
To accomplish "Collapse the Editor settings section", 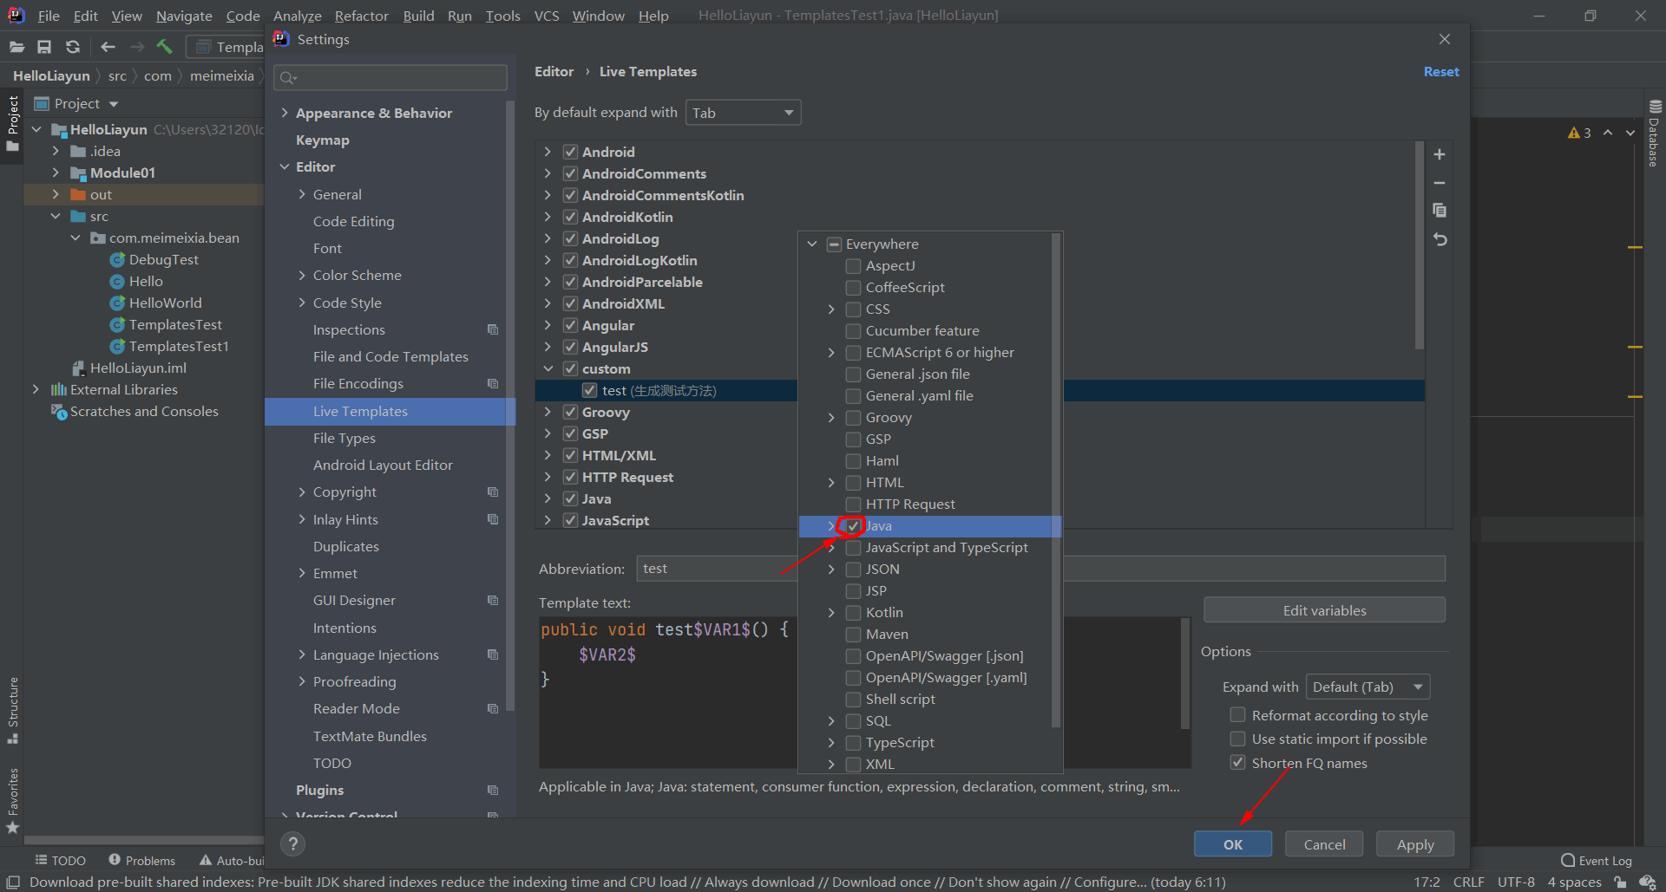I will 285,166.
